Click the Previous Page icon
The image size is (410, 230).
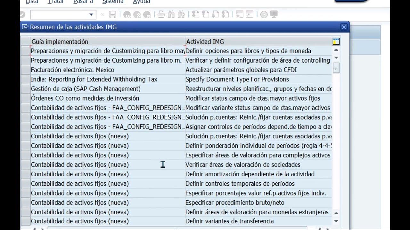coord(205,14)
